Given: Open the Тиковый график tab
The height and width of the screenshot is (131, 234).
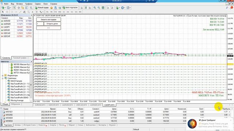Looking at the screenshot, I should click(x=19, y=58).
